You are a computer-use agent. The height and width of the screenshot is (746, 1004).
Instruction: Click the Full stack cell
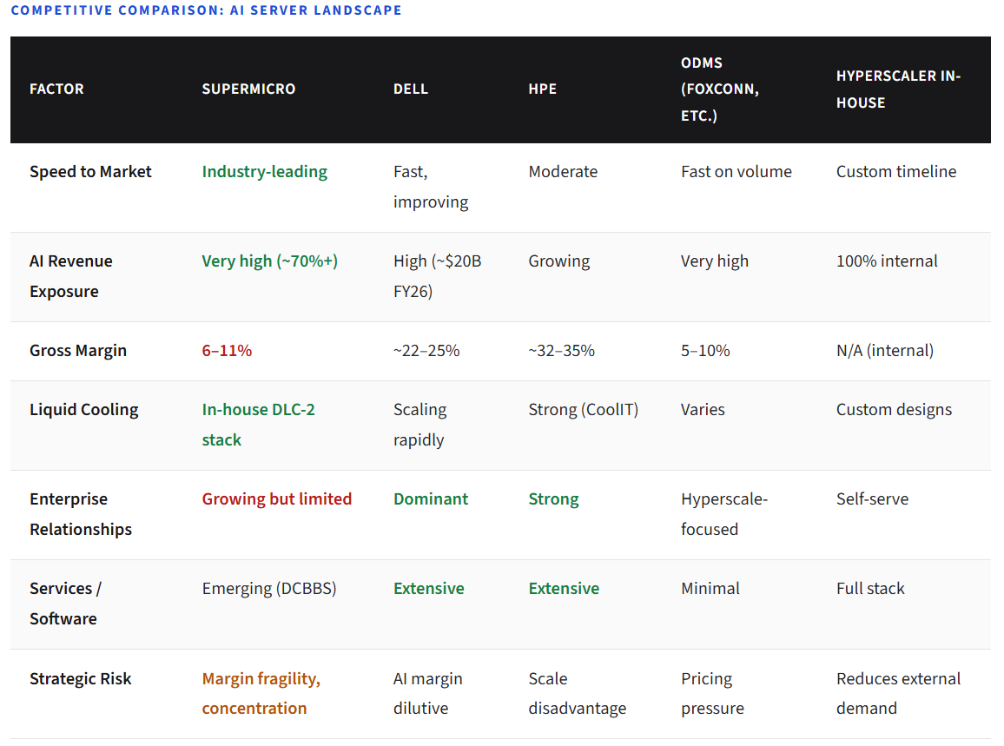[870, 589]
